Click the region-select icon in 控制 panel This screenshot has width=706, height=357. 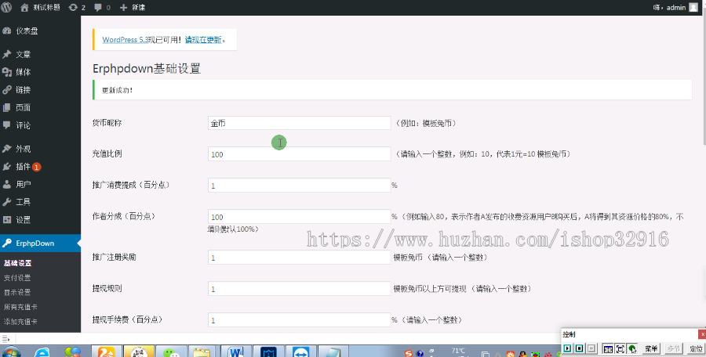point(608,348)
